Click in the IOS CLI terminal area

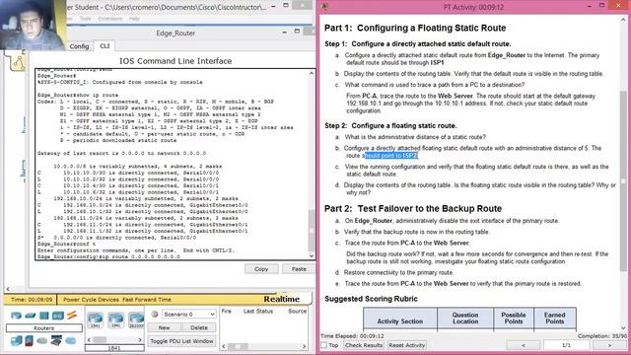pyautogui.click(x=173, y=165)
